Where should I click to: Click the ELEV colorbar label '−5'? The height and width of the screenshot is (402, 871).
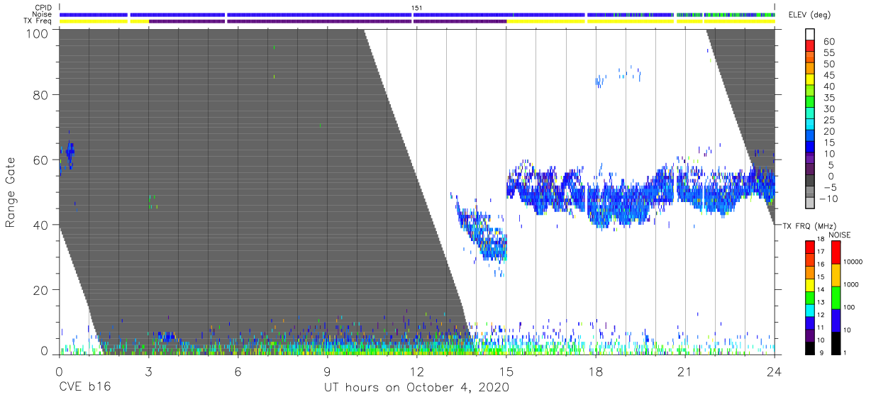pyautogui.click(x=829, y=187)
